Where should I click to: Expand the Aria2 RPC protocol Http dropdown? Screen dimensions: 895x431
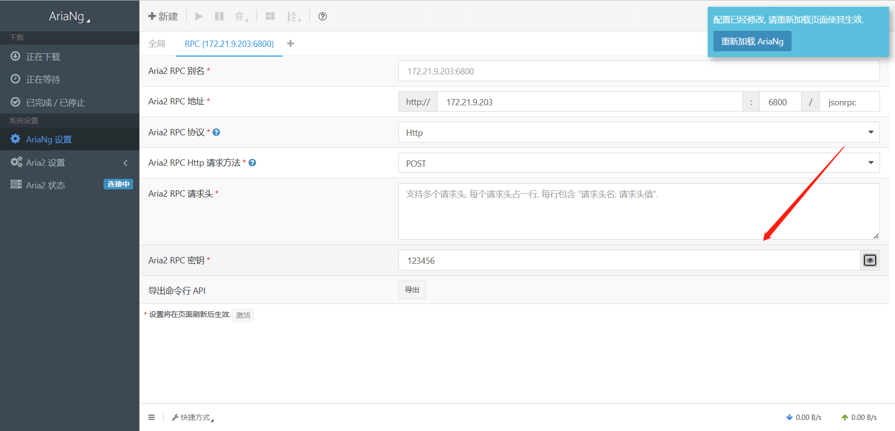click(x=638, y=132)
